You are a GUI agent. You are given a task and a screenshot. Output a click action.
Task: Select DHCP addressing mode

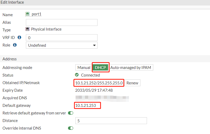[100, 67]
